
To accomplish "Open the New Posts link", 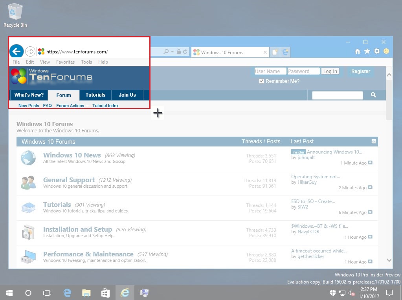I will [29, 106].
